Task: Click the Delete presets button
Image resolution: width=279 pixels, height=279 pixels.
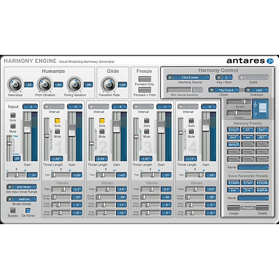Action: coord(262,208)
